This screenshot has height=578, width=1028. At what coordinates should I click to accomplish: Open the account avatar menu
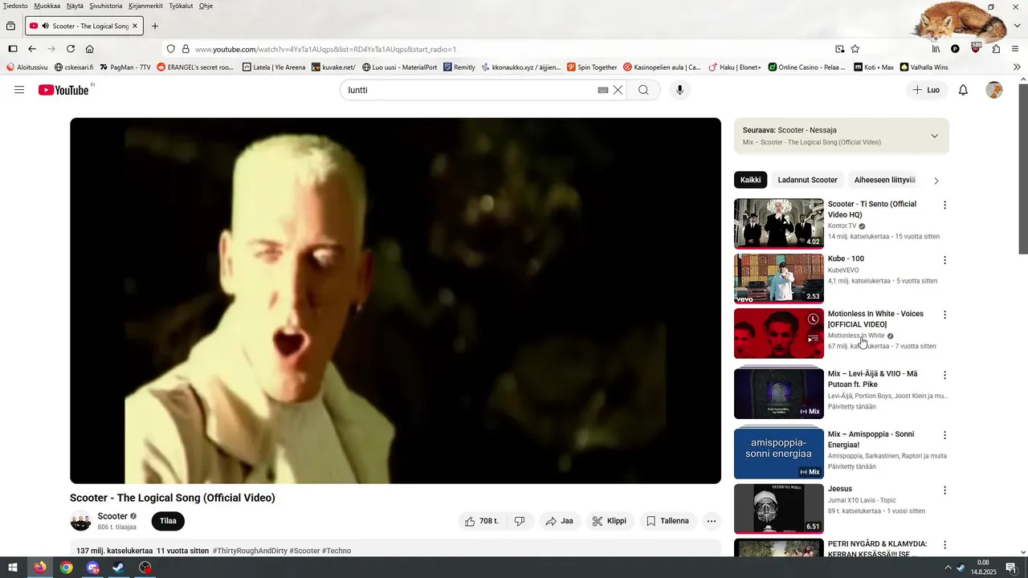[994, 90]
